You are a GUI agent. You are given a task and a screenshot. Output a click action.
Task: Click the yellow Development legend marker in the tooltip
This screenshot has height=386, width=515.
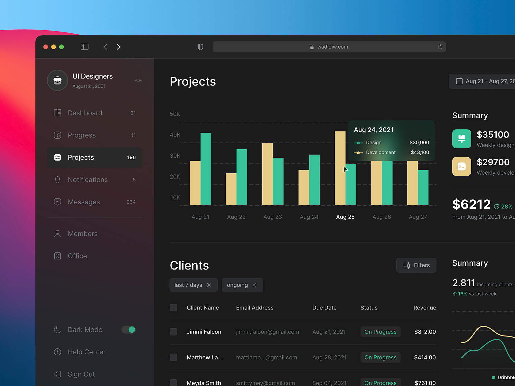358,153
